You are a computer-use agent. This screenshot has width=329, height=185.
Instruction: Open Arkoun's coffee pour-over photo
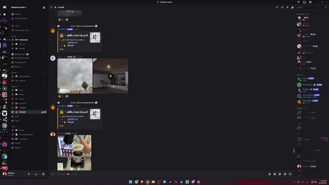click(74, 153)
